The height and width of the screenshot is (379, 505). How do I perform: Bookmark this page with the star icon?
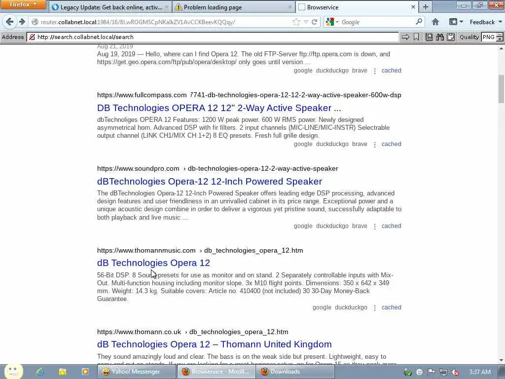pos(296,22)
